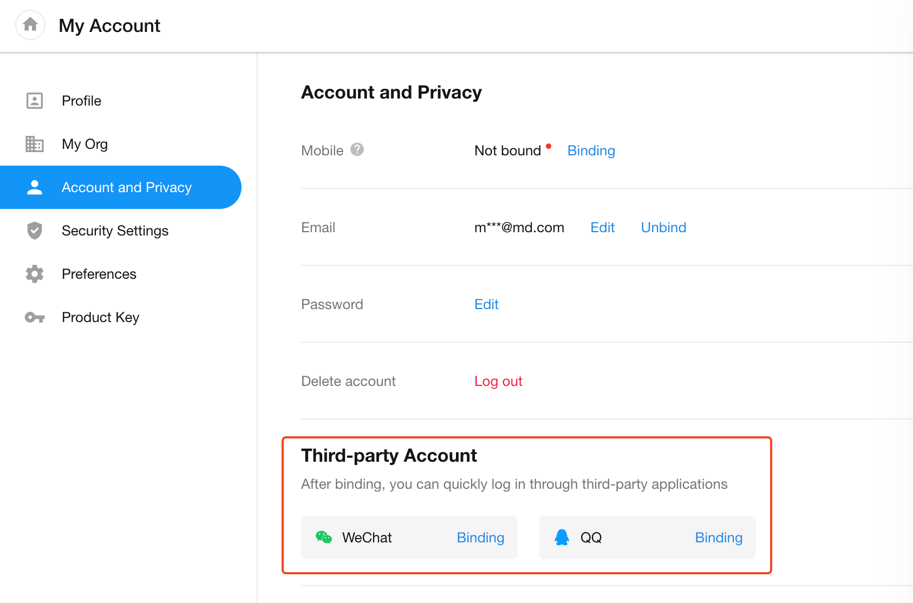Click the Product Key key icon

coord(35,317)
